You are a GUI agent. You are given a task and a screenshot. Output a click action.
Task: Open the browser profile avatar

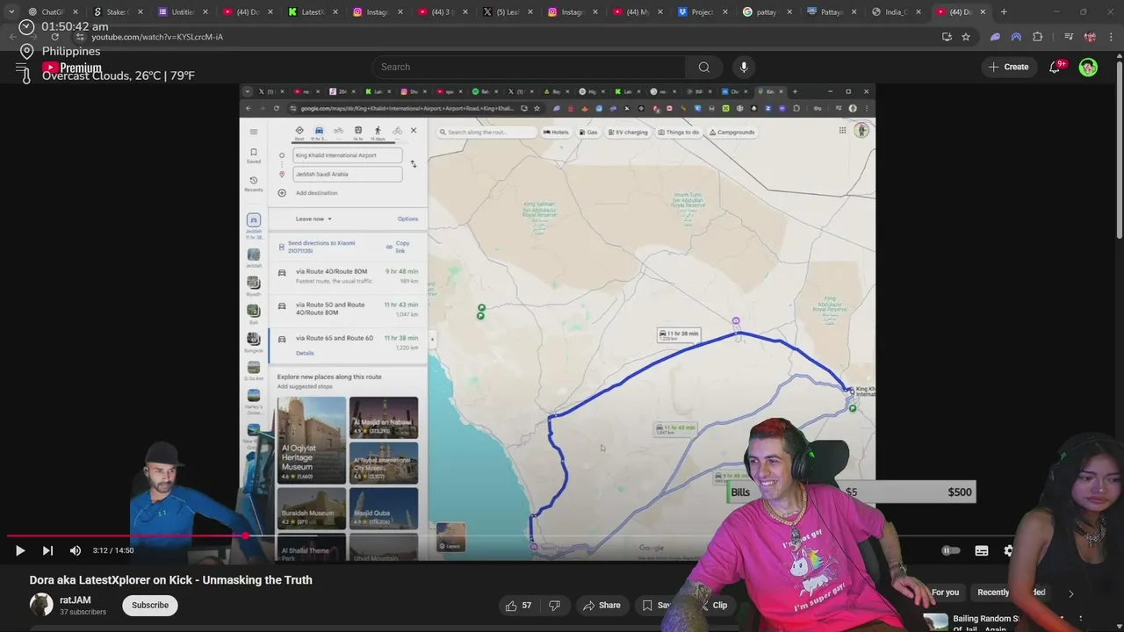tap(1090, 37)
